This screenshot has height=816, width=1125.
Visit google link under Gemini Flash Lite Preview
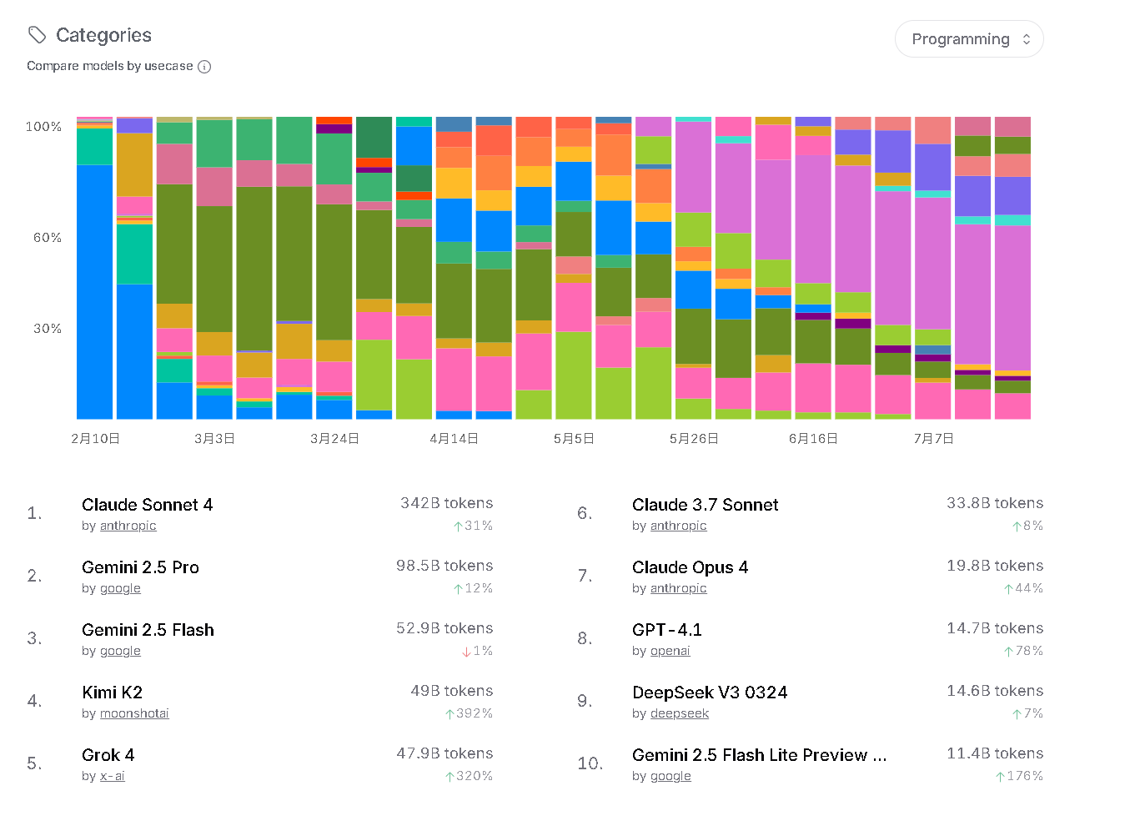click(670, 776)
